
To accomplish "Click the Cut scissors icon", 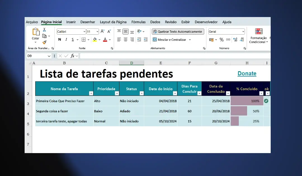I will click(44, 30).
